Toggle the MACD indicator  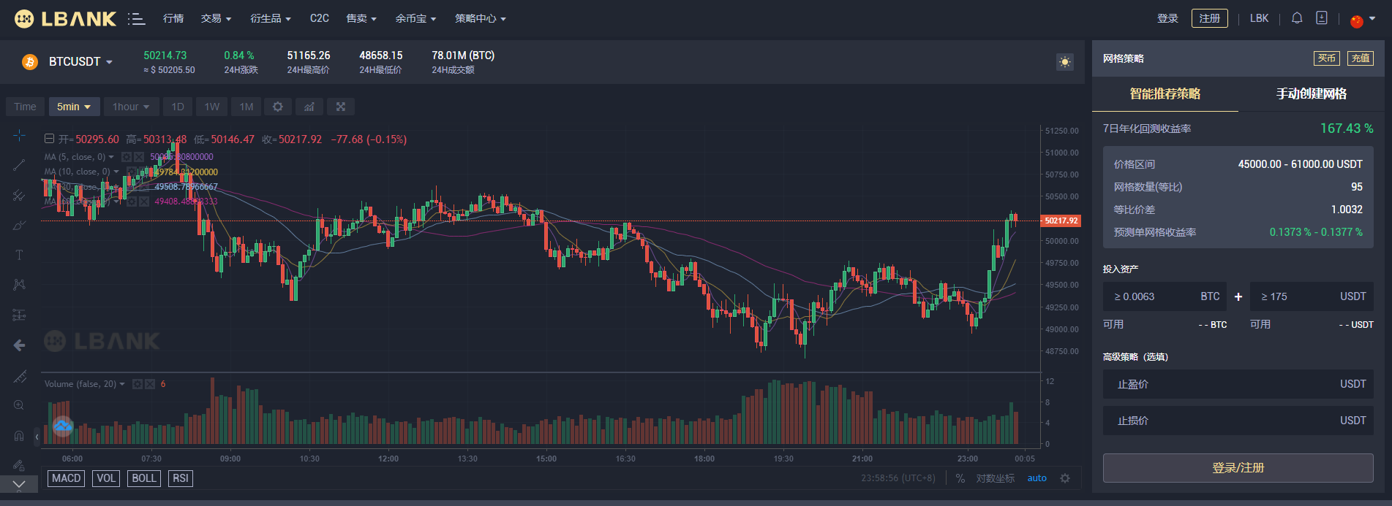tap(67, 478)
